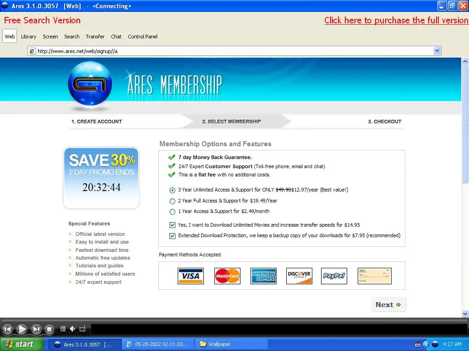Click the 4:27 AM system clock

coord(452,344)
